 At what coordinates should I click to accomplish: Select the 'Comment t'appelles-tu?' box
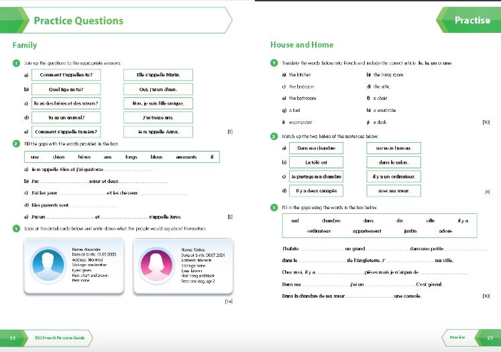[x=66, y=74]
